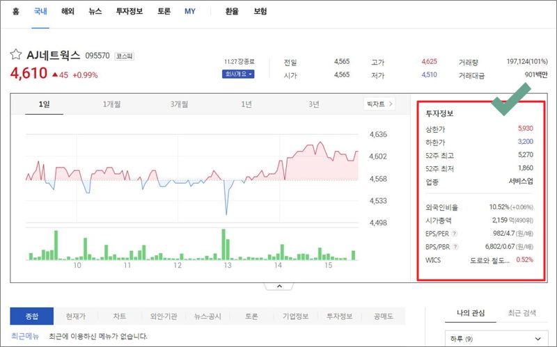Switch chart to 1년 period
The image size is (557, 347).
[246, 104]
